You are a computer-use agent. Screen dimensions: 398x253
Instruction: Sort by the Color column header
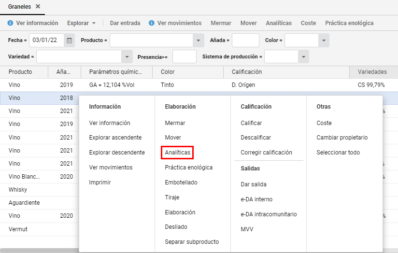(x=188, y=72)
